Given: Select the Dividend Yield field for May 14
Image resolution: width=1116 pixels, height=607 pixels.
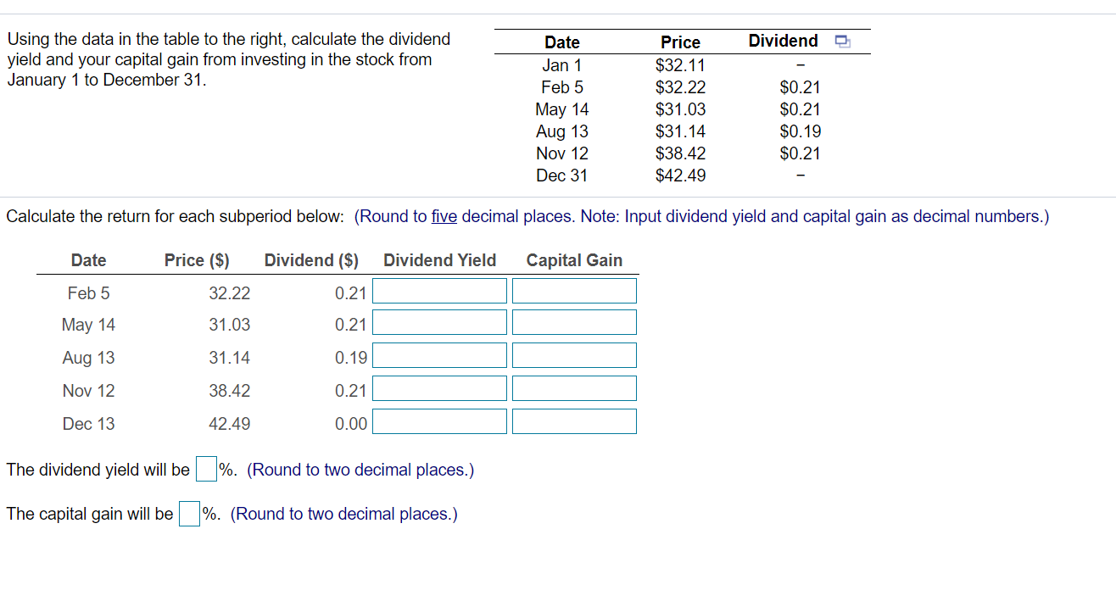Looking at the screenshot, I should tap(439, 322).
